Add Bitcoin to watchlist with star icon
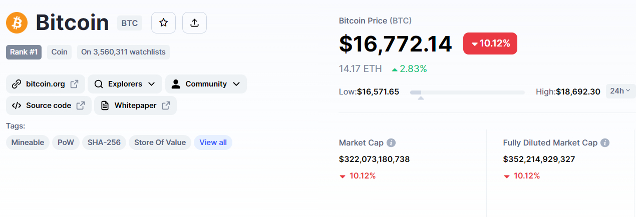Image resolution: width=636 pixels, height=217 pixels. coord(163,22)
